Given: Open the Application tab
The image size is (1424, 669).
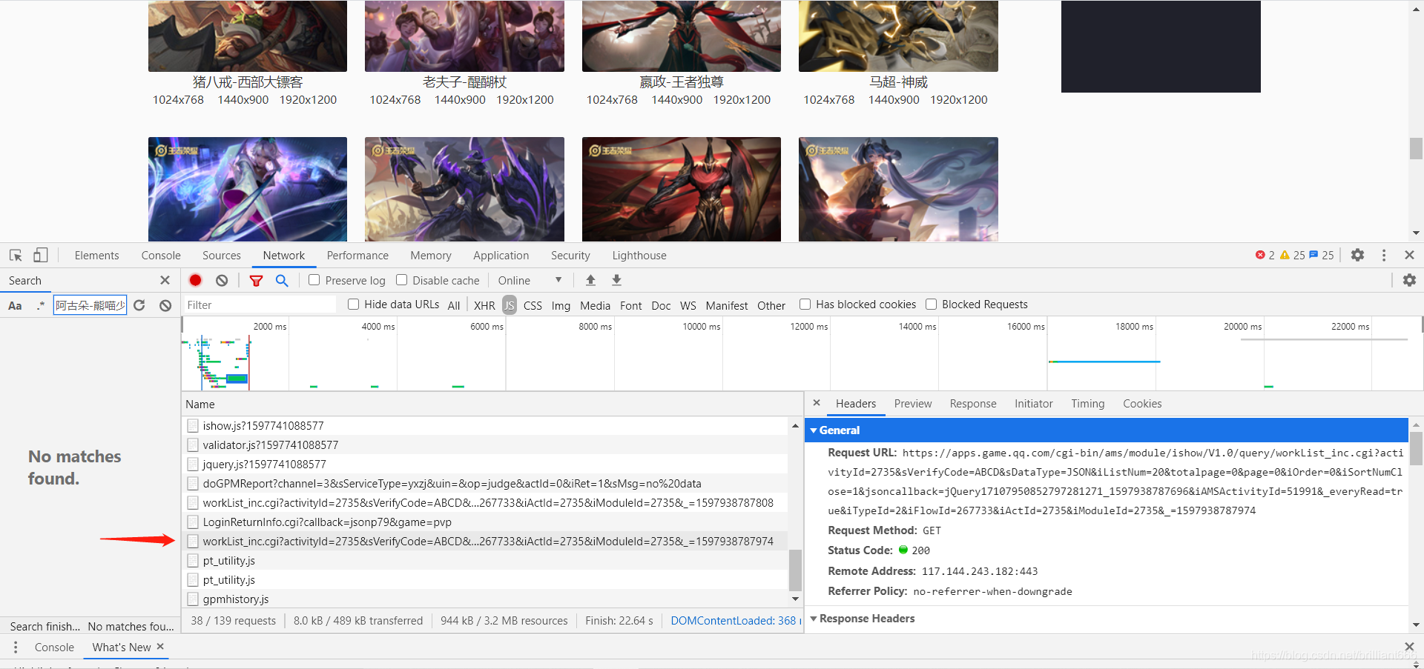Looking at the screenshot, I should (x=501, y=255).
